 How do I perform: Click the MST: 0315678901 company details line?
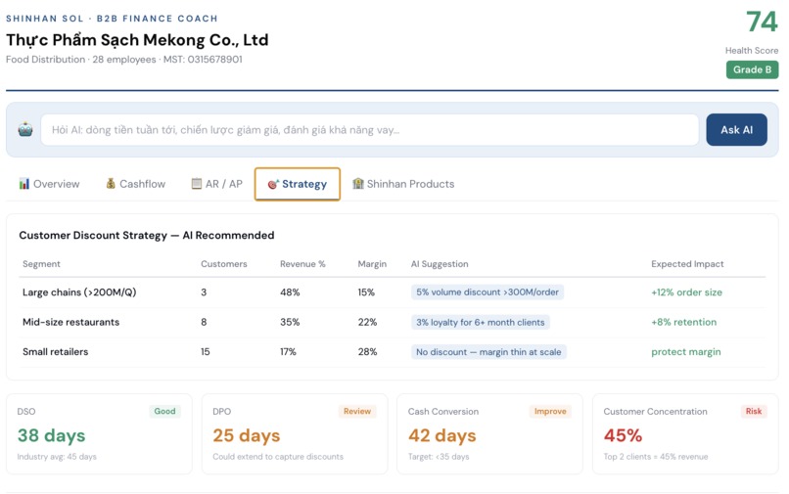pyautogui.click(x=123, y=60)
